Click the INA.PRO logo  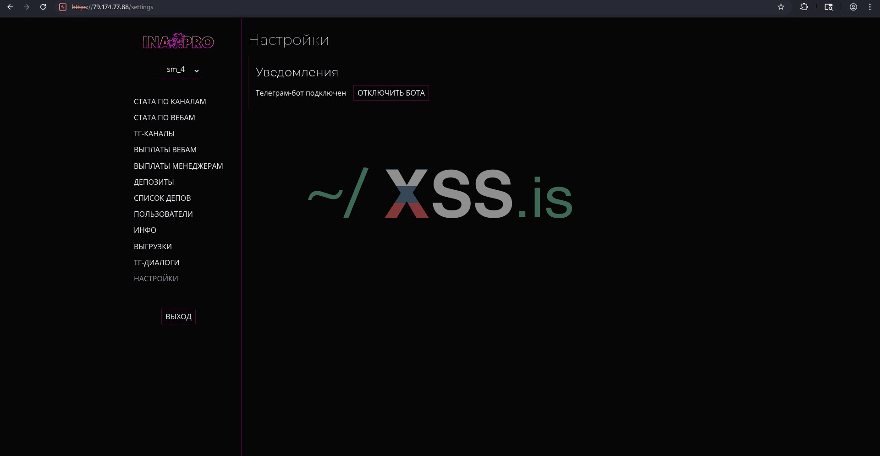(x=178, y=41)
